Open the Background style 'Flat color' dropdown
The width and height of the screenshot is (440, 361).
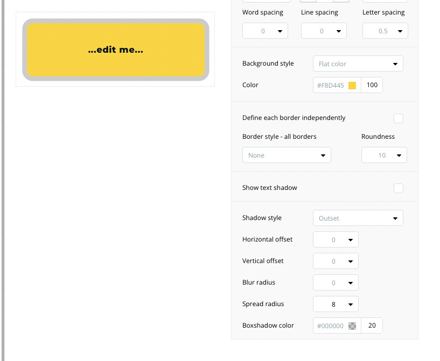pyautogui.click(x=358, y=64)
